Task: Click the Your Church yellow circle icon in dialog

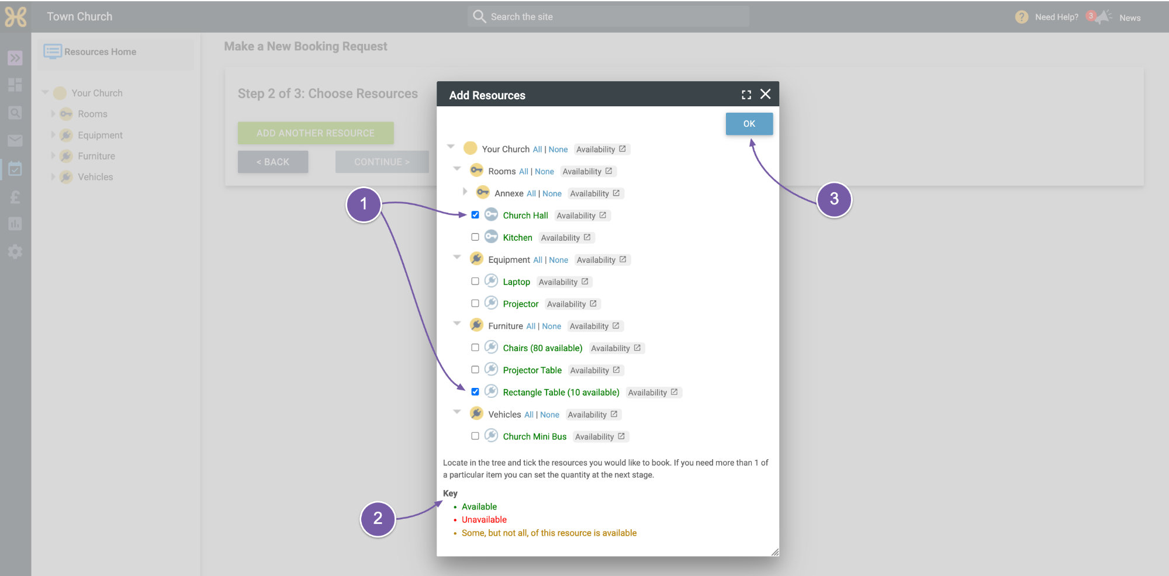Action: (470, 148)
